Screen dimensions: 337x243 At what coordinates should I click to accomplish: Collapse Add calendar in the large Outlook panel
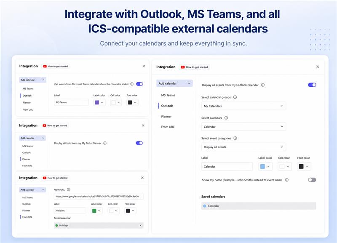[174, 83]
